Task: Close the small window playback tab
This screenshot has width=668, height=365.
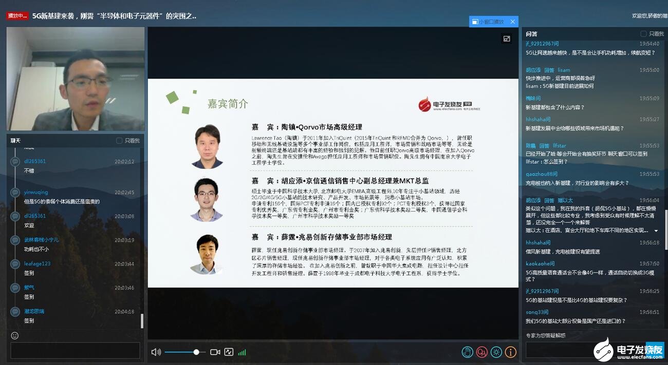Action: tap(512, 22)
